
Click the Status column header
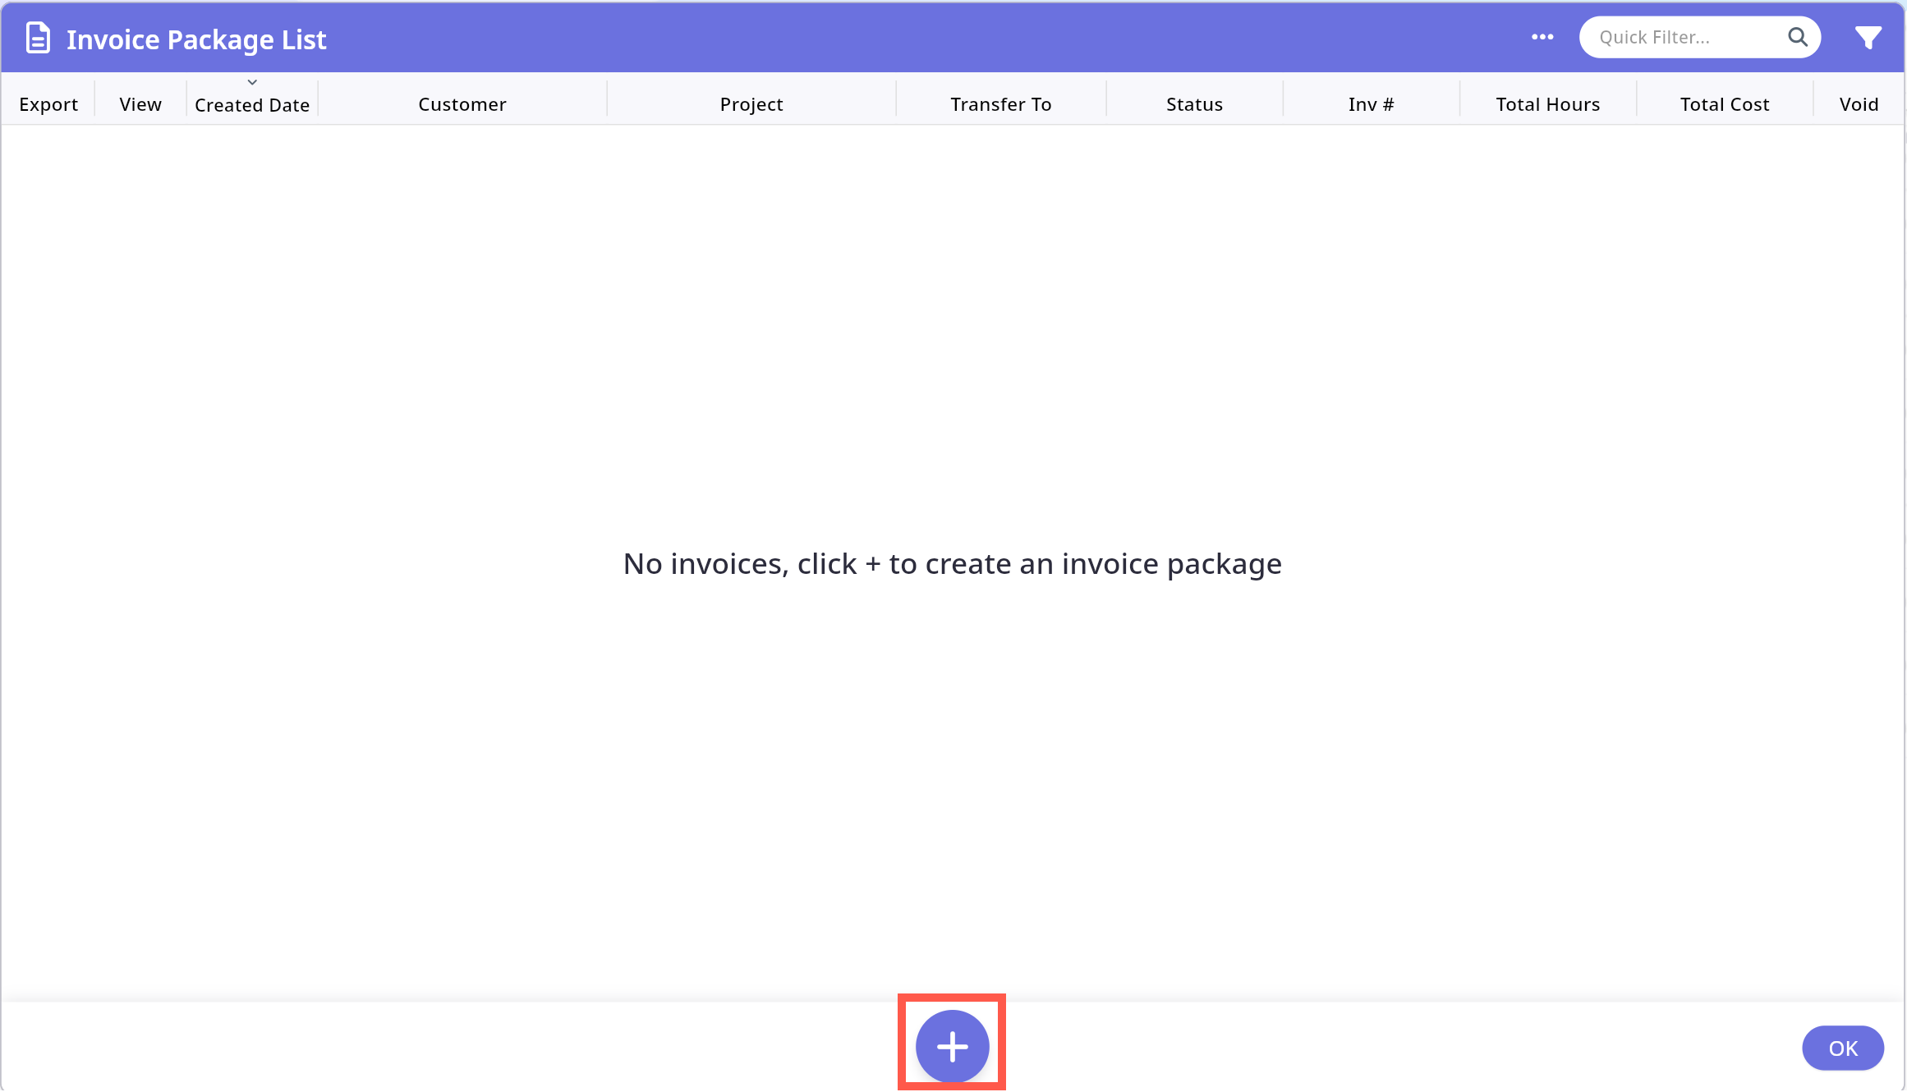1194,104
